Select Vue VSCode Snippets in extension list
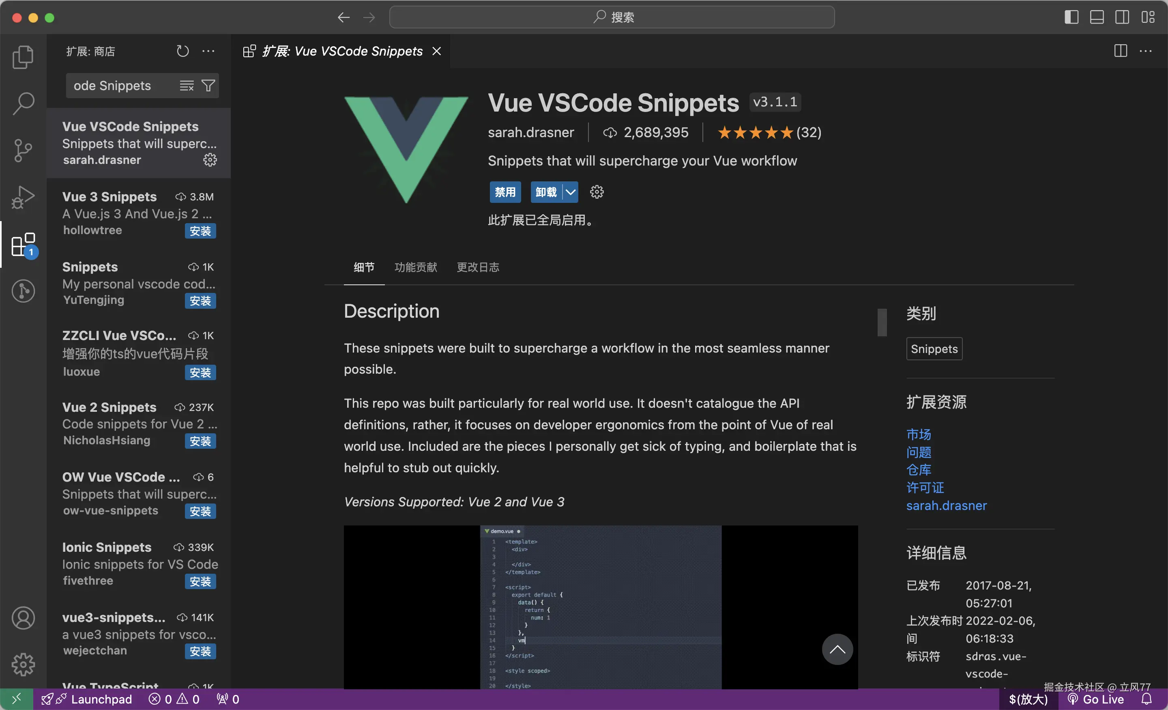Screen dimensions: 1168x710 pos(138,143)
